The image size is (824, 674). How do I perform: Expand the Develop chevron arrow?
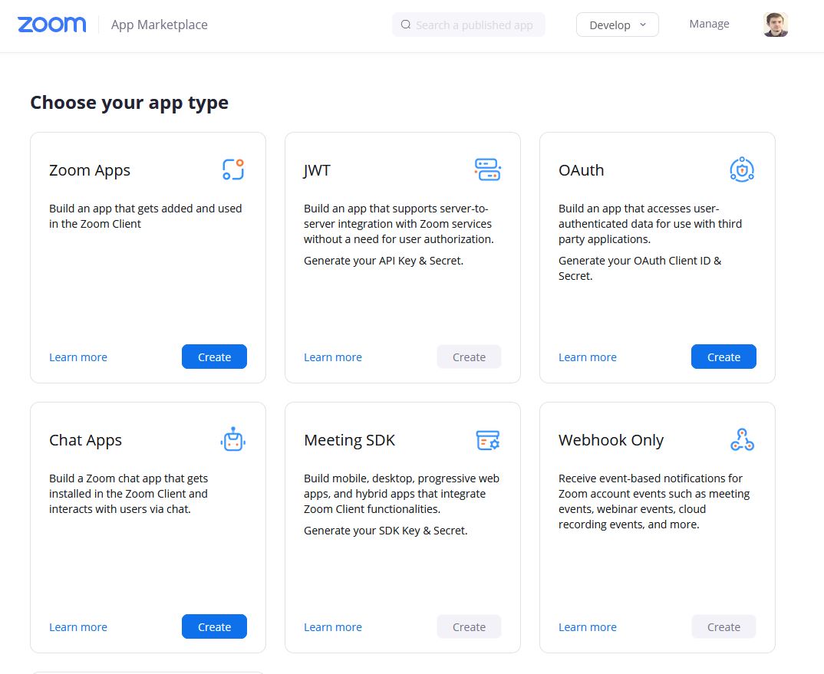coord(643,25)
